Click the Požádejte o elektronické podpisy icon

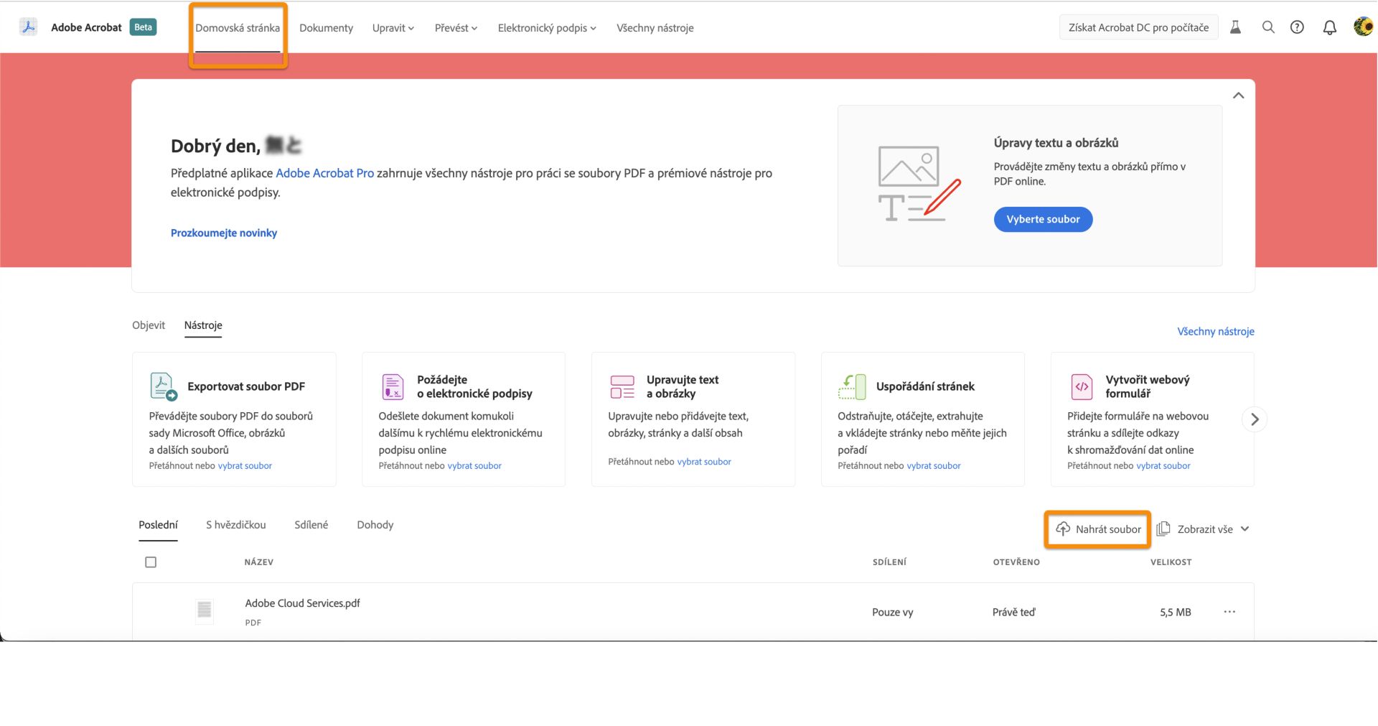click(393, 386)
